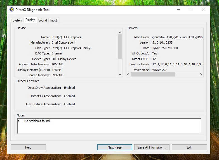The width and height of the screenshot is (219, 160).
Task: Click the Device panel vertical scrollbar thumb
Action: click(120, 46)
